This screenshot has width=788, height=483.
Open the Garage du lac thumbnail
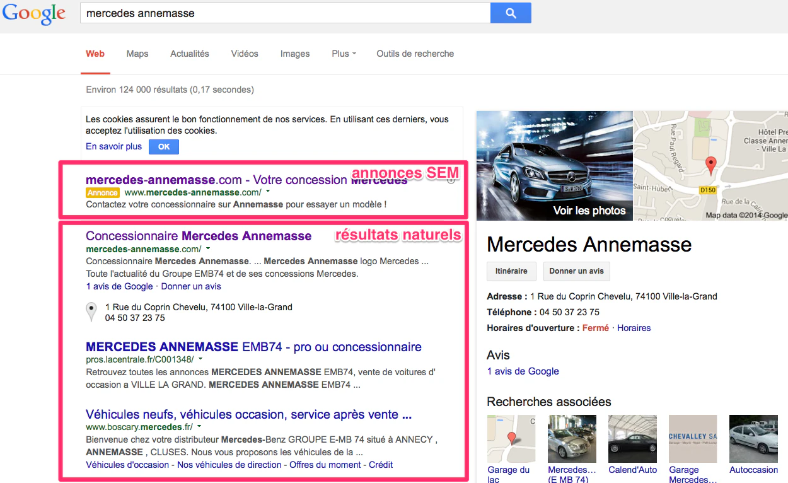pyautogui.click(x=511, y=439)
